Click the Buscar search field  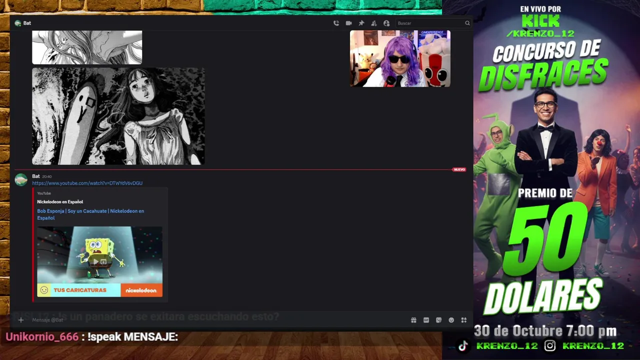click(x=433, y=23)
